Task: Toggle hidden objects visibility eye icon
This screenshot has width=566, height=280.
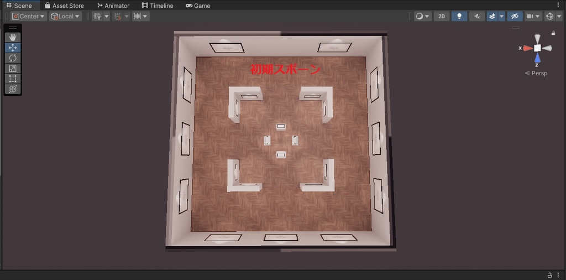Action: [x=515, y=16]
